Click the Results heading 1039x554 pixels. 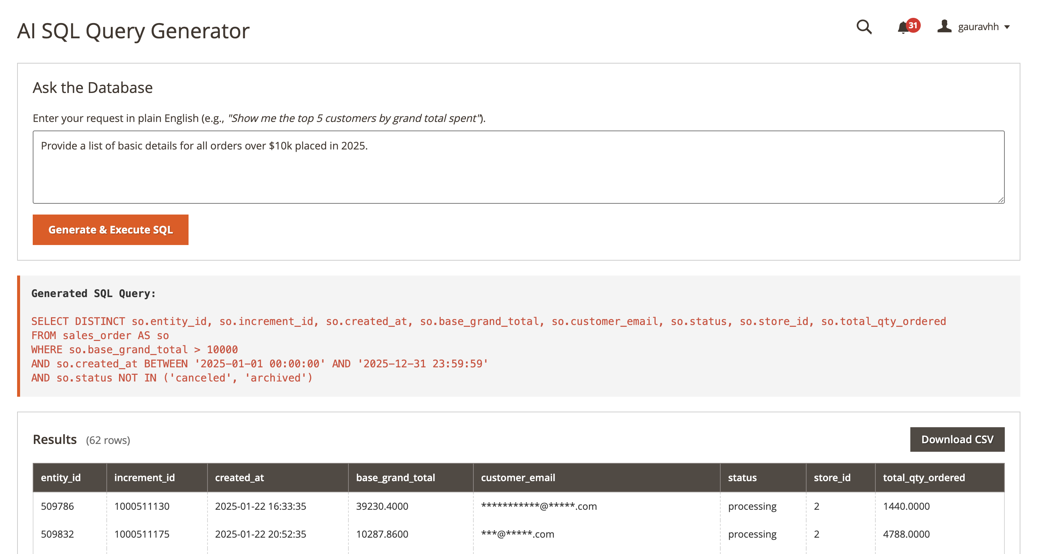click(x=54, y=439)
